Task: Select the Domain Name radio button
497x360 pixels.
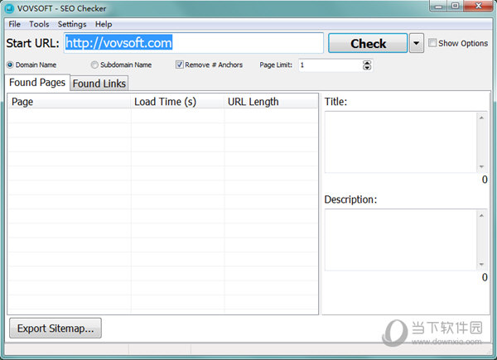Action: 10,65
